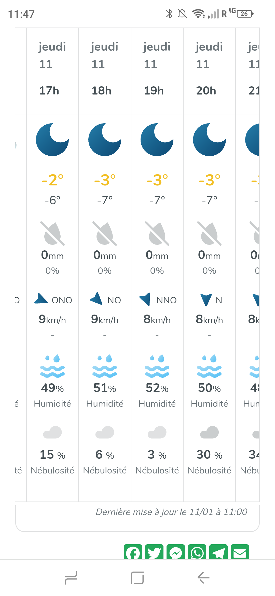Screen dimensions: 275x596
Task: Tap the cloud icon above 30 %
Action: click(x=209, y=432)
